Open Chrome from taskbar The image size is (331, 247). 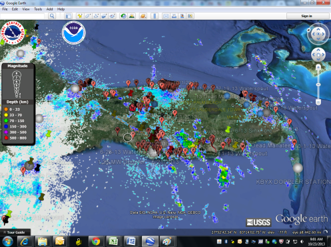tap(96, 242)
